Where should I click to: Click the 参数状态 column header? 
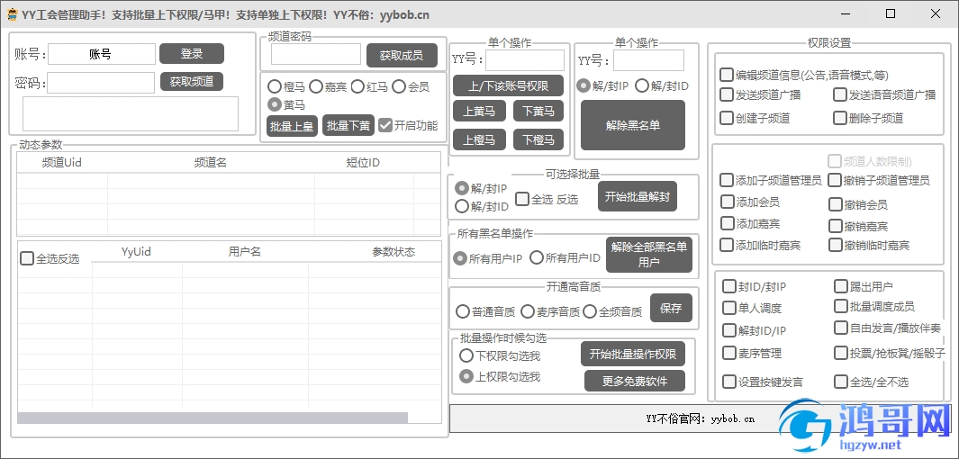coord(394,252)
